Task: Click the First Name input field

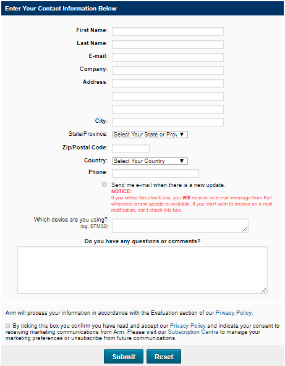Action: coord(168,31)
